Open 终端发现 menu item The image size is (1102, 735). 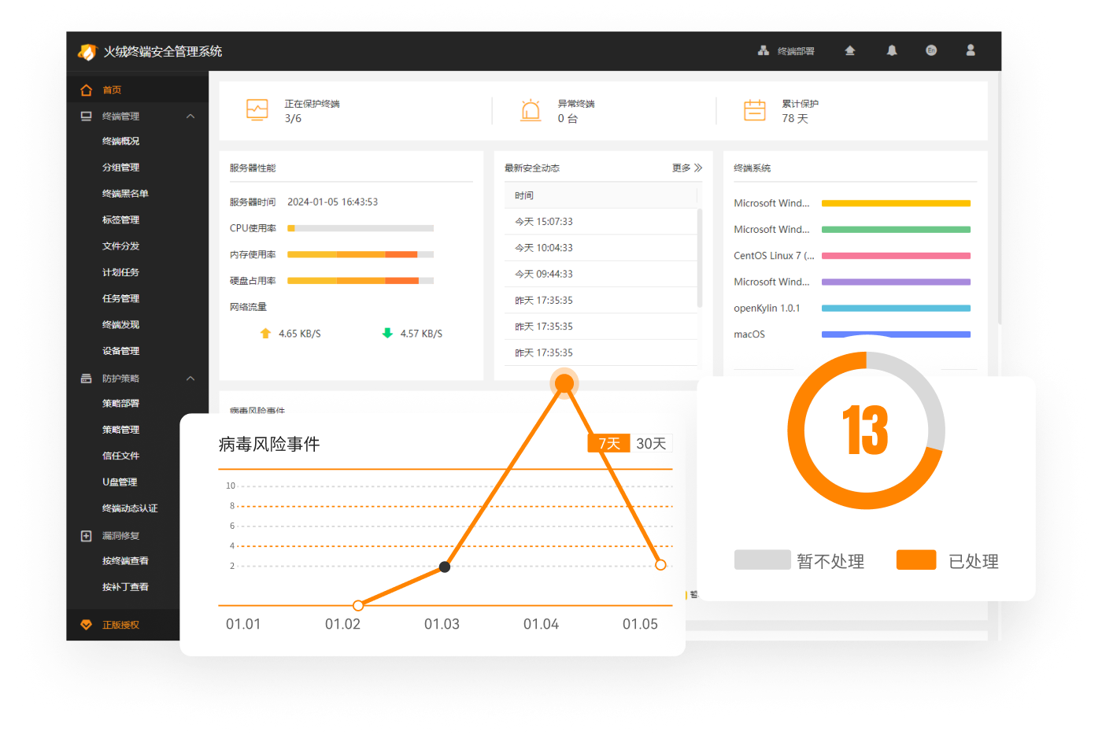(120, 325)
